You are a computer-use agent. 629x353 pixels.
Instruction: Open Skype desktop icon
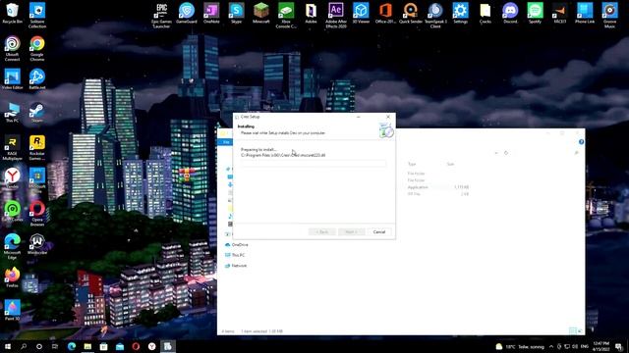[x=236, y=13]
